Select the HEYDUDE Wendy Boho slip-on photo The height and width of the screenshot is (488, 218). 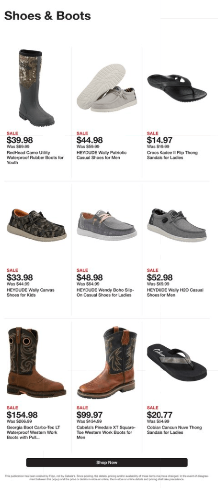tap(107, 225)
